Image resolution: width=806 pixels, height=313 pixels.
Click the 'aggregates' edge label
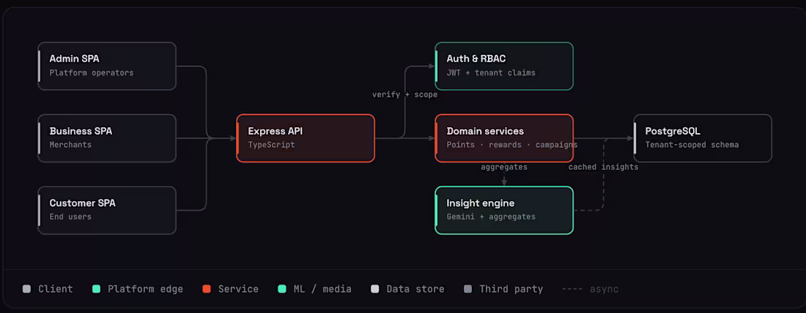pos(504,167)
